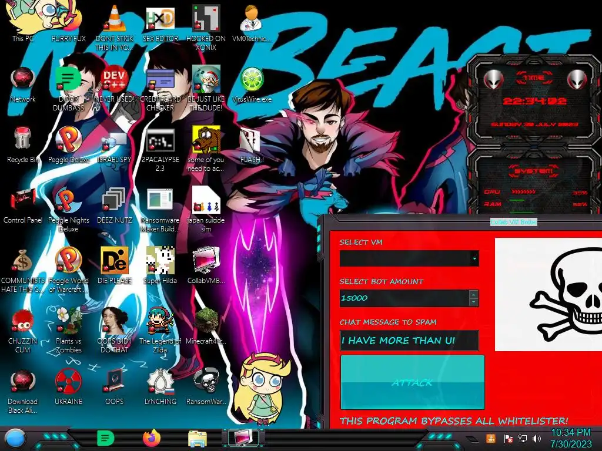Click the skull and crossbones image
Screen dimensions: 602x451
point(549,294)
